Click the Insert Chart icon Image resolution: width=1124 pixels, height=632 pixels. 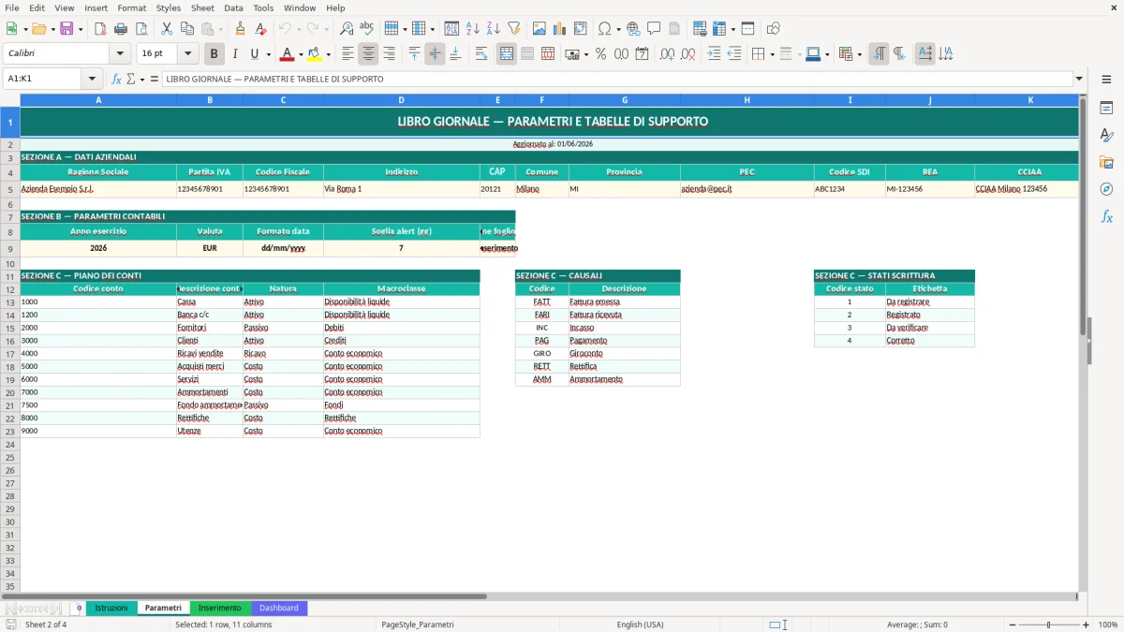click(560, 29)
